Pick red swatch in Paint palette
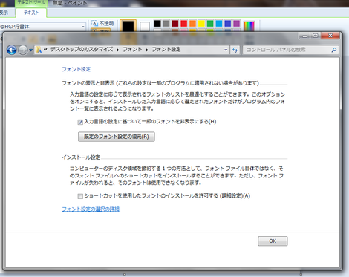Screen dimensions: 349x277 click(x=184, y=24)
